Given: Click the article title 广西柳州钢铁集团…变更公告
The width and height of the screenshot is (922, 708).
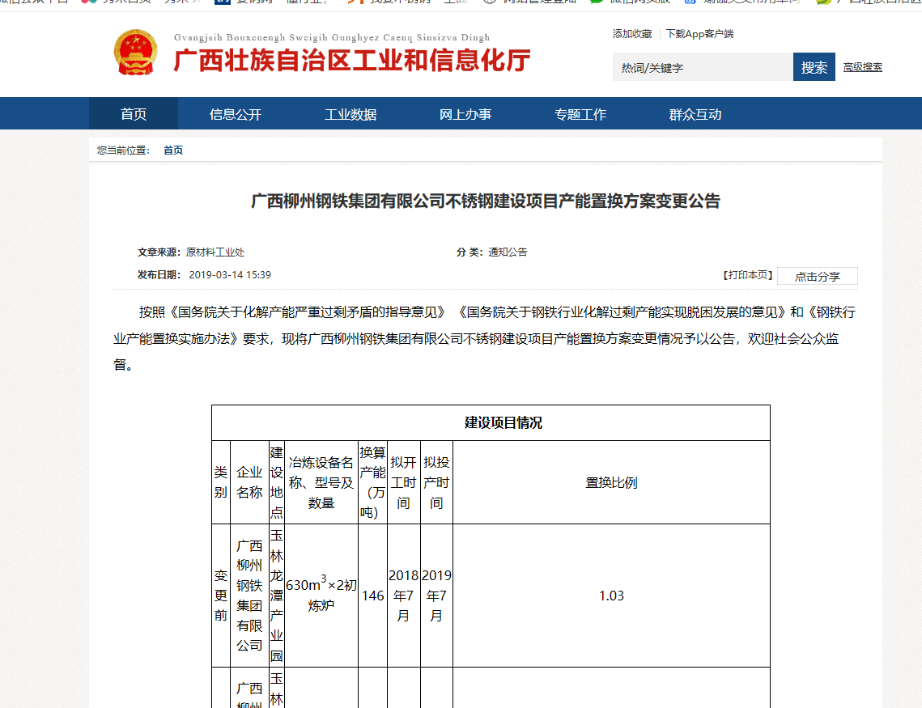Looking at the screenshot, I should [486, 201].
